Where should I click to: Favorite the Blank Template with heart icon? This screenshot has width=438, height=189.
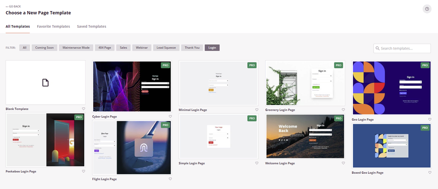83,109
